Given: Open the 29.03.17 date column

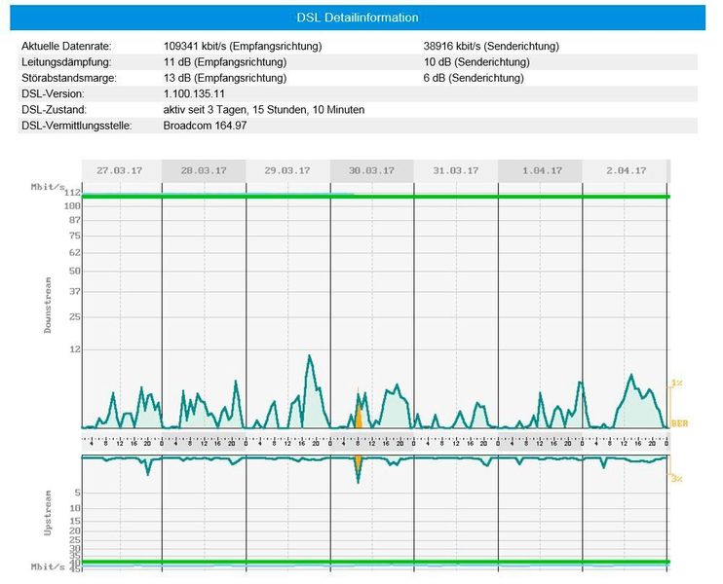Looking at the screenshot, I should pos(287,170).
